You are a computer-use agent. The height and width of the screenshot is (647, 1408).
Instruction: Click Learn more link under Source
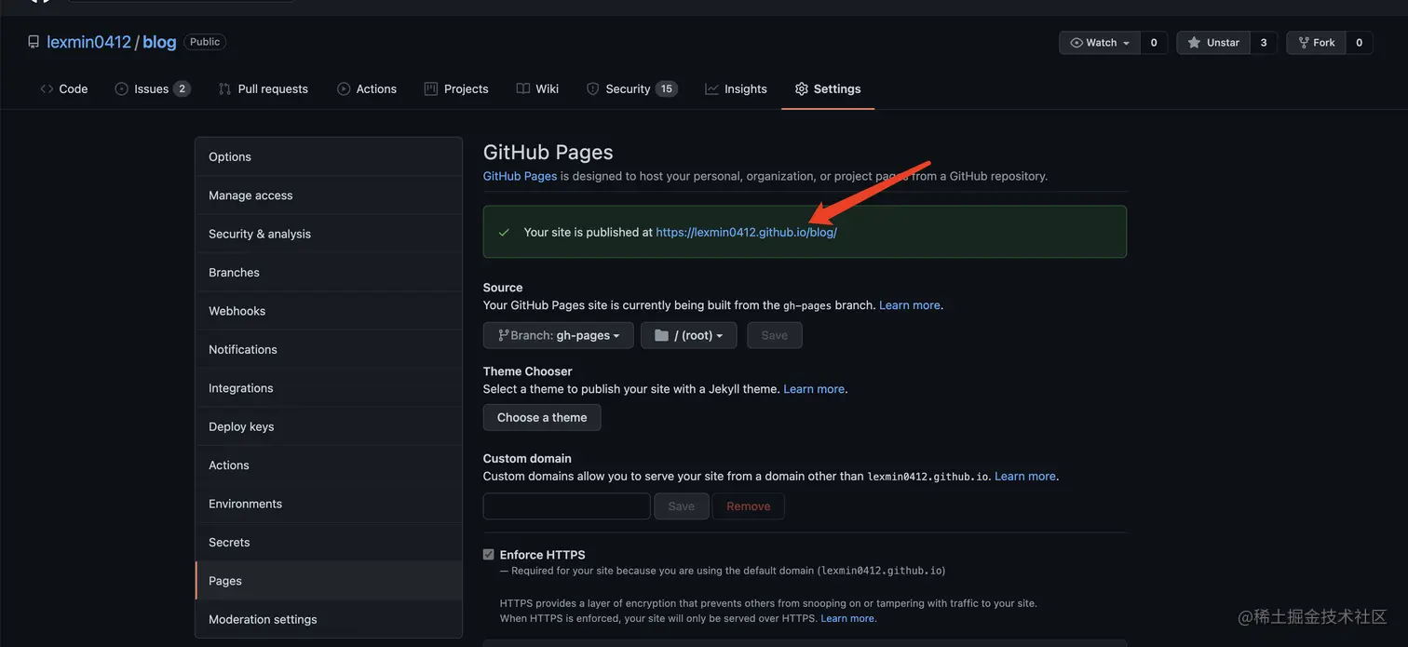coord(910,305)
